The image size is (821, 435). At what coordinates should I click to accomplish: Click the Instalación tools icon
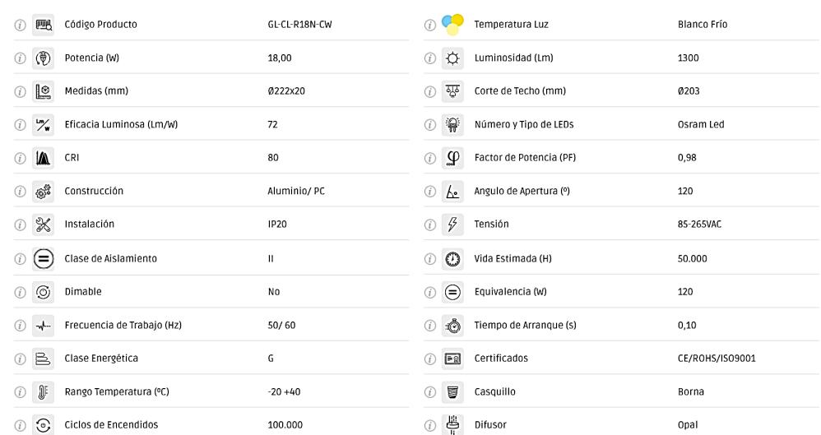(x=43, y=224)
